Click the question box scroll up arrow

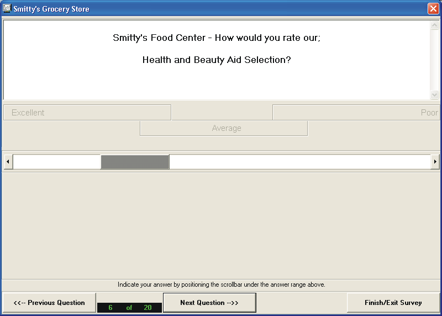[x=434, y=25]
